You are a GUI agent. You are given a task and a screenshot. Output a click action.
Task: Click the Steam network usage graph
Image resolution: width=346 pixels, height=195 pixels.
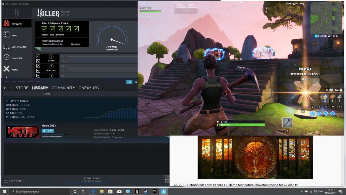[111, 112]
